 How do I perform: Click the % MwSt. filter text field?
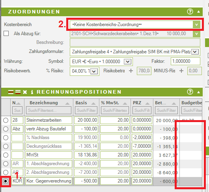tap(115, 110)
